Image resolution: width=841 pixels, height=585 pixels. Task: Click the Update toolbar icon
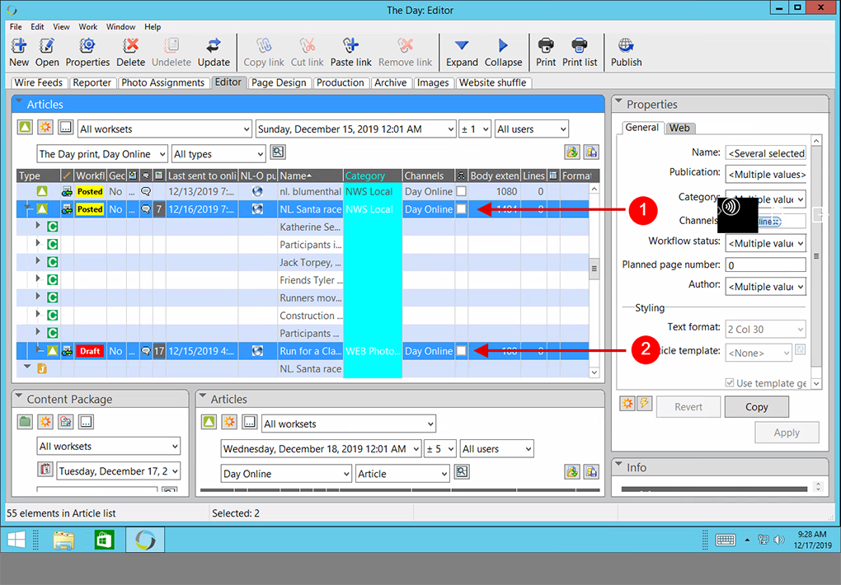(x=214, y=52)
